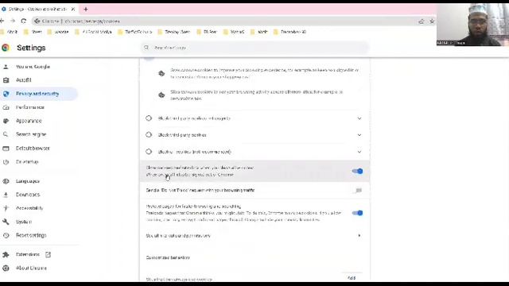Open the Social Media bookmark folder
The image size is (509, 286).
click(93, 32)
